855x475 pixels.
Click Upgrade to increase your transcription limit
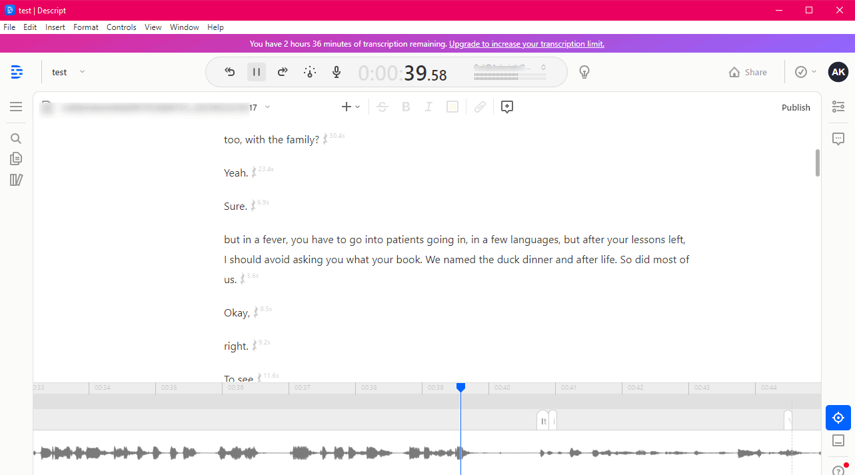click(x=526, y=44)
